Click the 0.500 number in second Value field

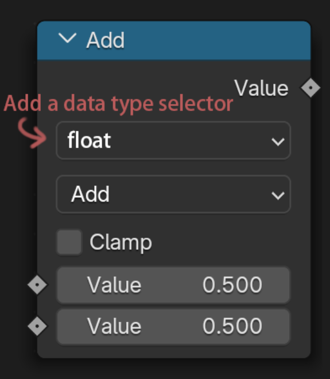pos(232,326)
